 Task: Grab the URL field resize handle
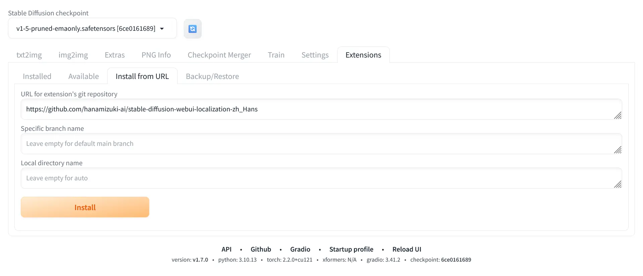(618, 115)
